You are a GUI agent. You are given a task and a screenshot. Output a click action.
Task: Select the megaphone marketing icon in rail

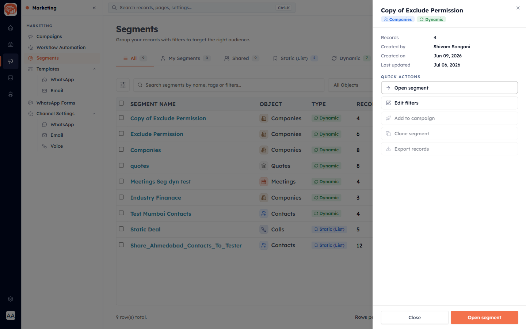11,61
